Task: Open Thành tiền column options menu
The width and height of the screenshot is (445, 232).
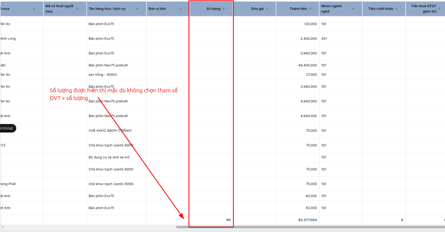Action: tap(314, 9)
